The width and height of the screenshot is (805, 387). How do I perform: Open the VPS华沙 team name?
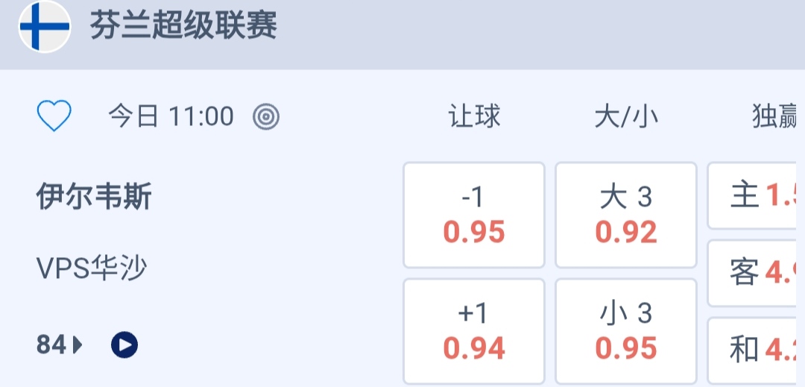(92, 268)
